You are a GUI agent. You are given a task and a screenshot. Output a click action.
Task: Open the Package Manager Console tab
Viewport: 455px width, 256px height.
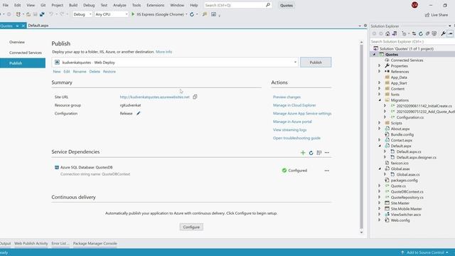(x=95, y=243)
